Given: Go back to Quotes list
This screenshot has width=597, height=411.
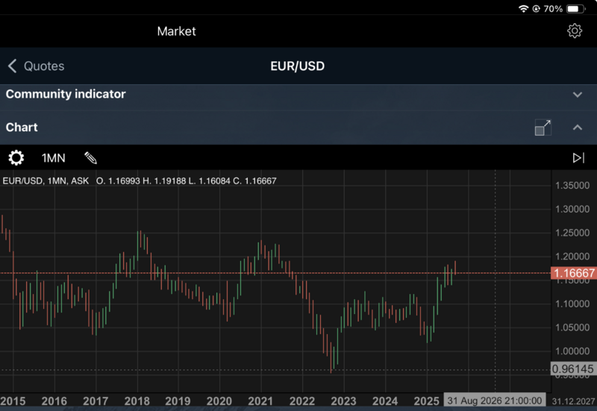Looking at the screenshot, I should 44,66.
